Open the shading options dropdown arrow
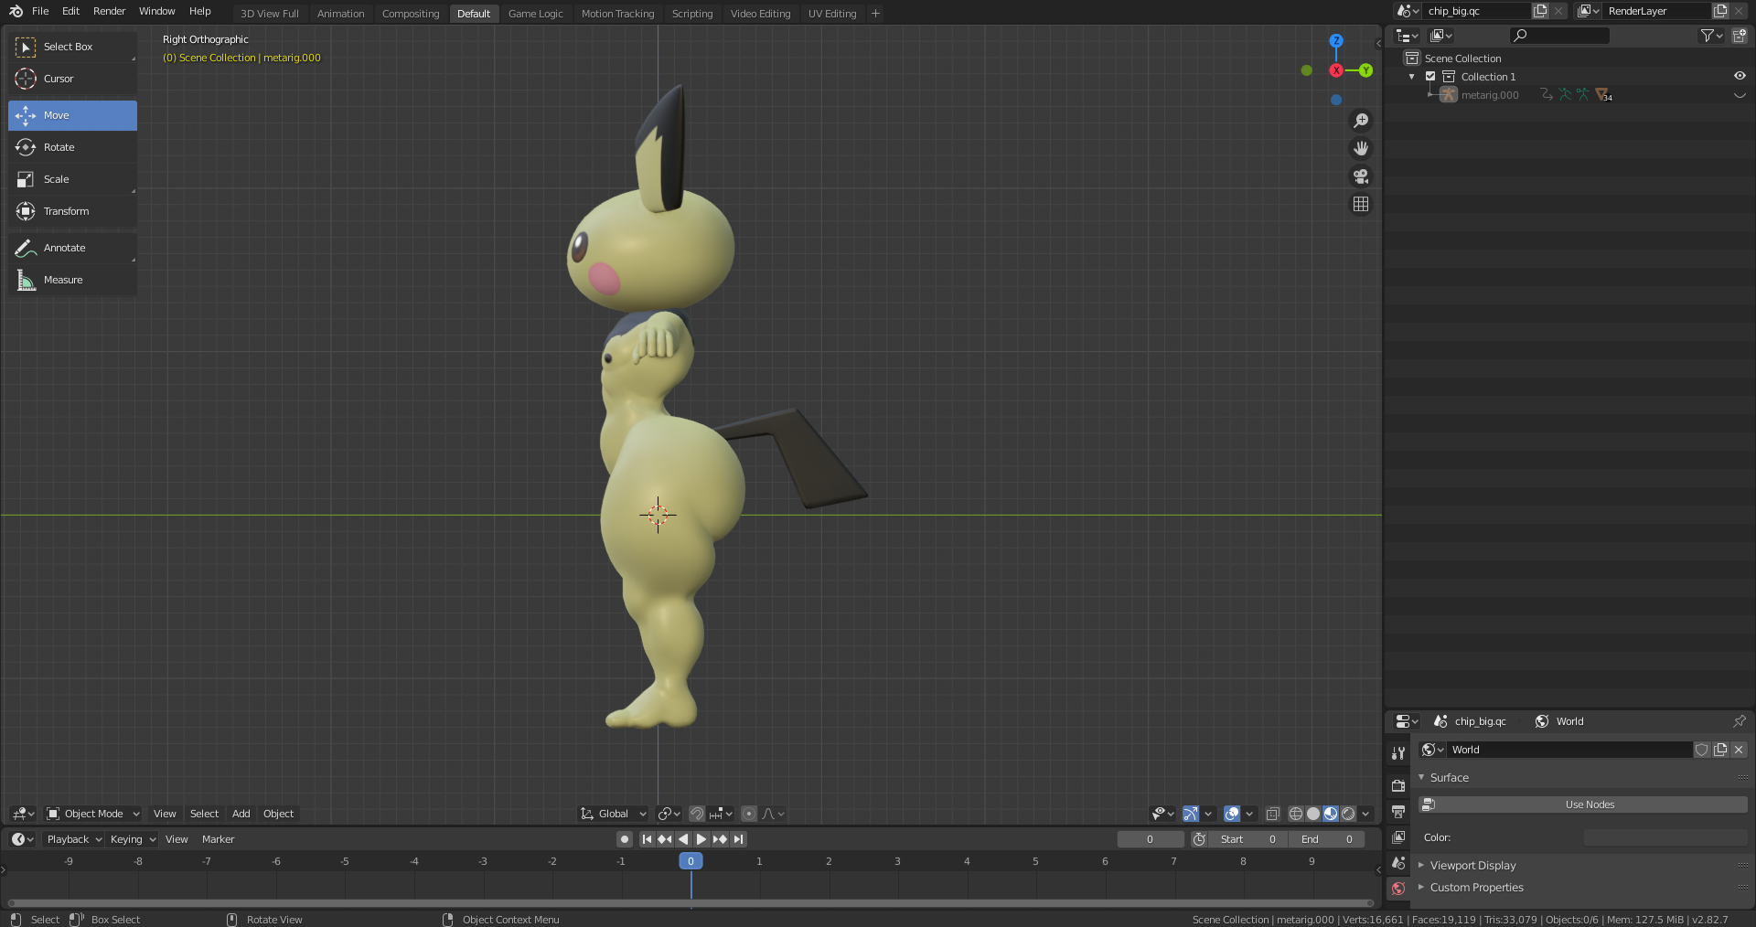The height and width of the screenshot is (927, 1756). click(x=1365, y=814)
